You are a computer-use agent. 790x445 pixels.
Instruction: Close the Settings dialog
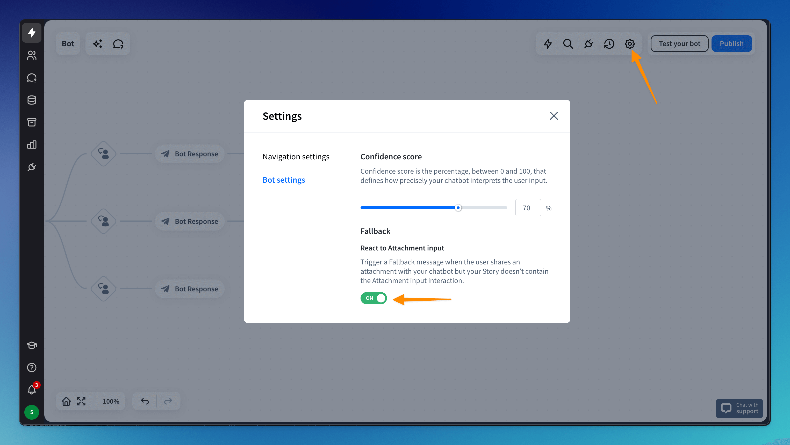tap(554, 116)
